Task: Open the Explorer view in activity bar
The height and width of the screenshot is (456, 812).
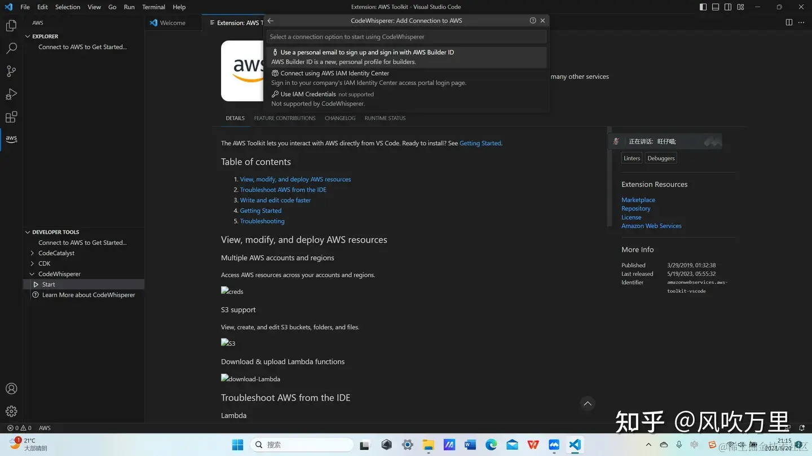Action: pos(11,25)
